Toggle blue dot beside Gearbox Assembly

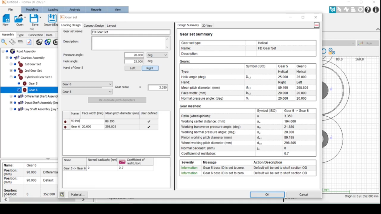point(11,58)
